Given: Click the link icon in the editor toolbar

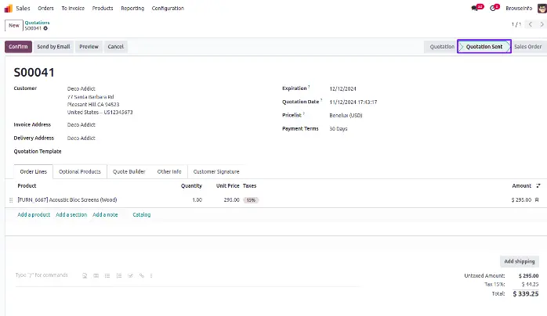Looking at the screenshot, I should [141, 275].
